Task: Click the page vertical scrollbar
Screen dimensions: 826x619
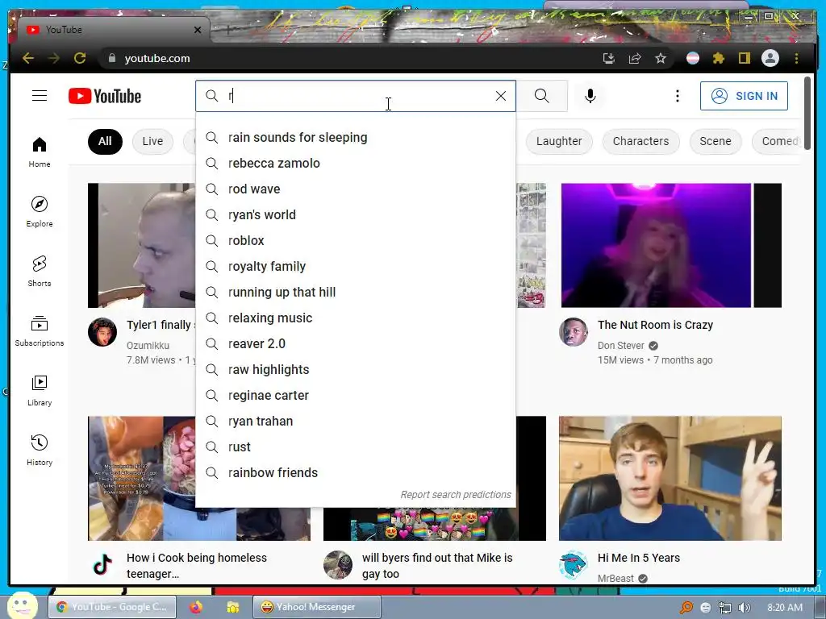Action: 807,113
